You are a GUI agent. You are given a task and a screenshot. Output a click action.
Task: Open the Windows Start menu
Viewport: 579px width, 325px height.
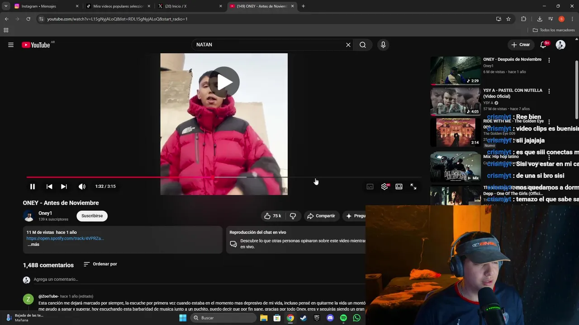(x=183, y=318)
